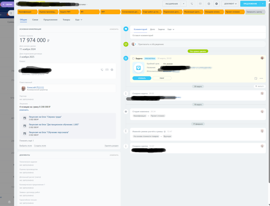Click the phone call icon in top toolbar
The image size is (270, 206).
192,4
